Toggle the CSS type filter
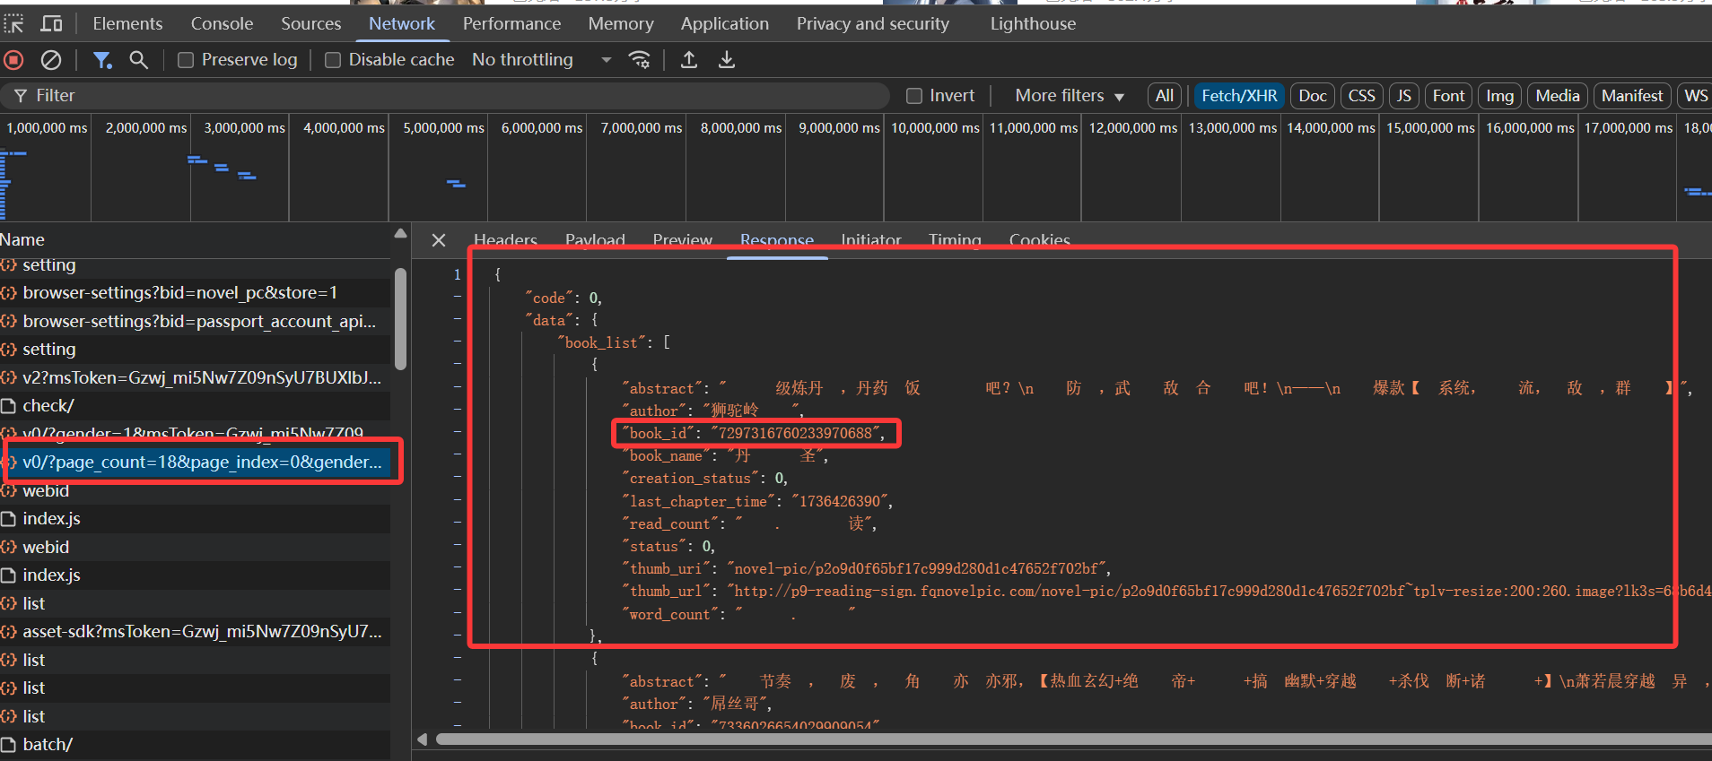The width and height of the screenshot is (1712, 761). click(x=1362, y=96)
